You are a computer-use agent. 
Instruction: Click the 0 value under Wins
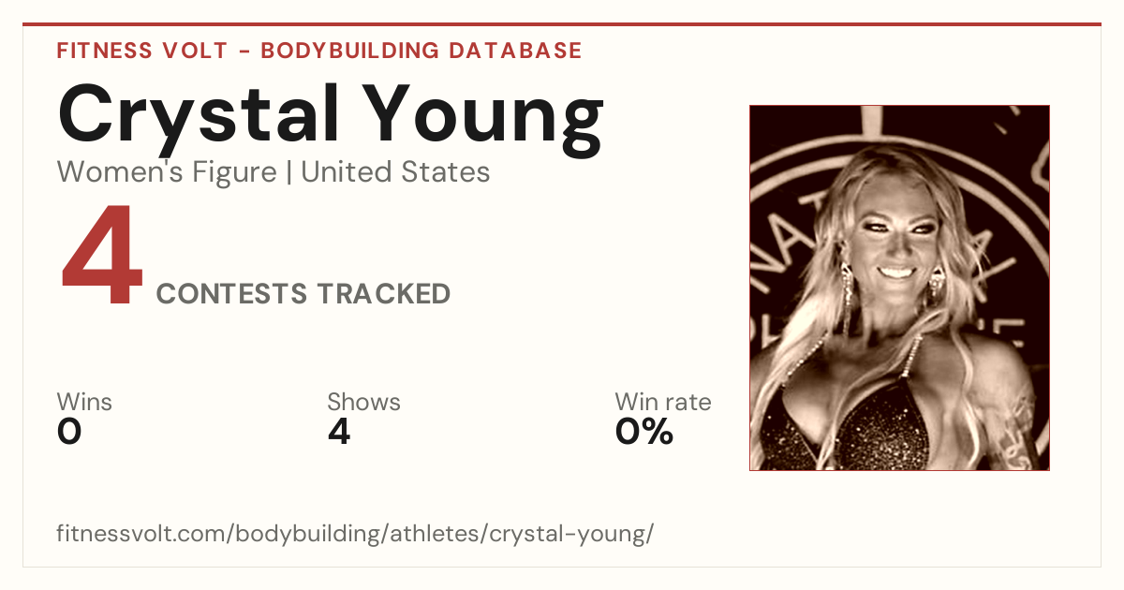tap(69, 432)
